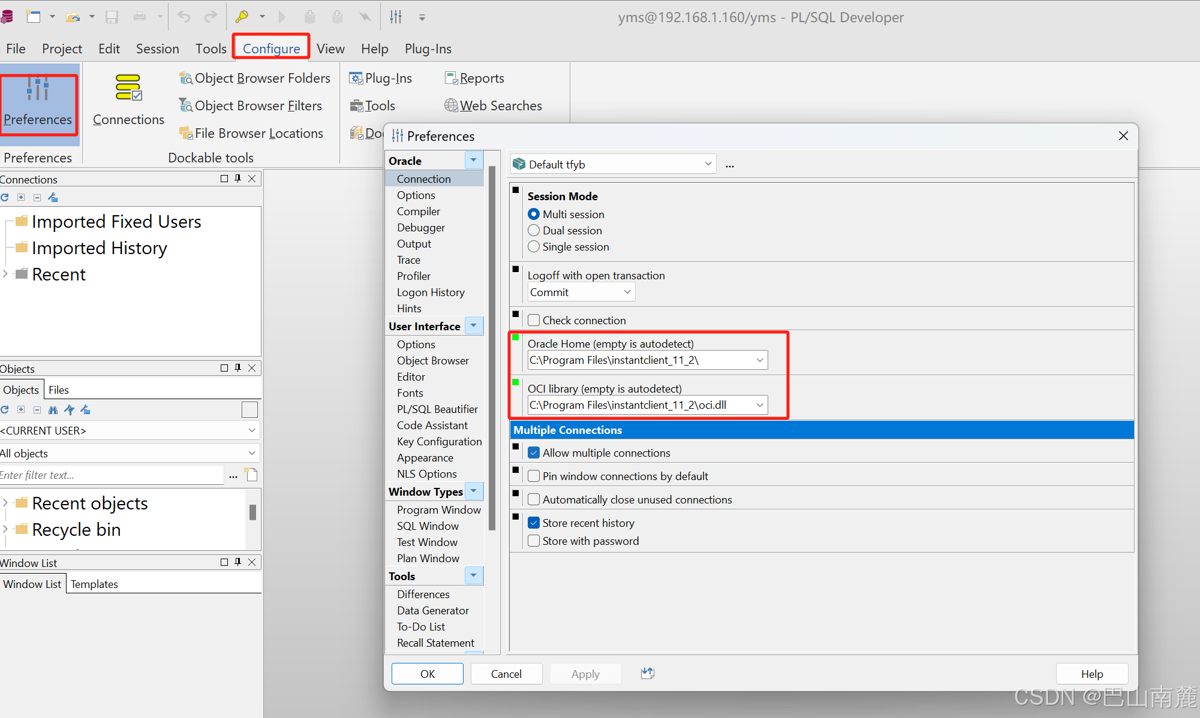Screen dimensions: 1200x718
Task: Switch to the Templates tab
Action: [94, 584]
